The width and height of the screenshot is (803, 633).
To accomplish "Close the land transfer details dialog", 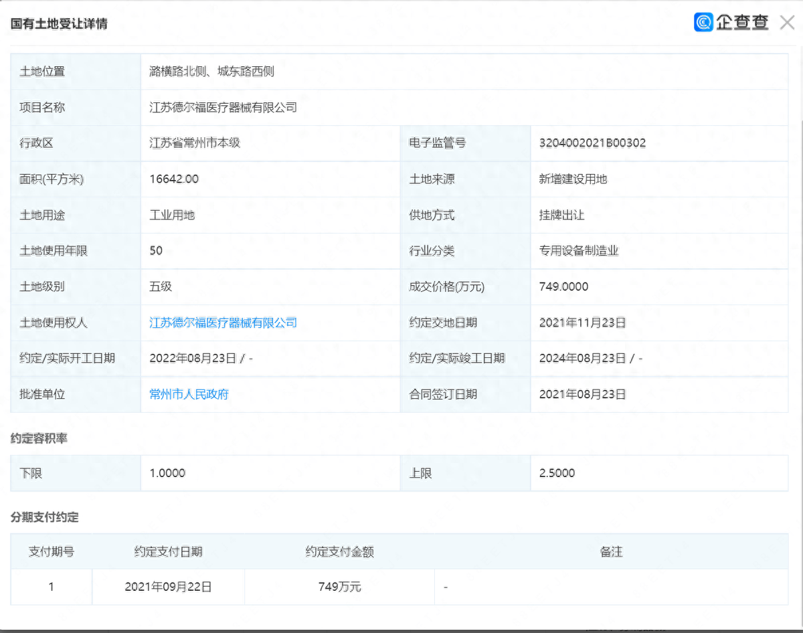I will point(787,23).
